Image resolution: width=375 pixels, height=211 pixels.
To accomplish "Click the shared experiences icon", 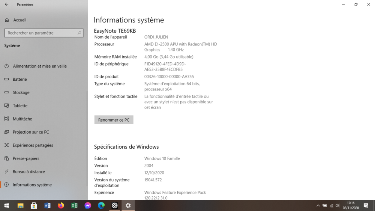I will pyautogui.click(x=6, y=145).
